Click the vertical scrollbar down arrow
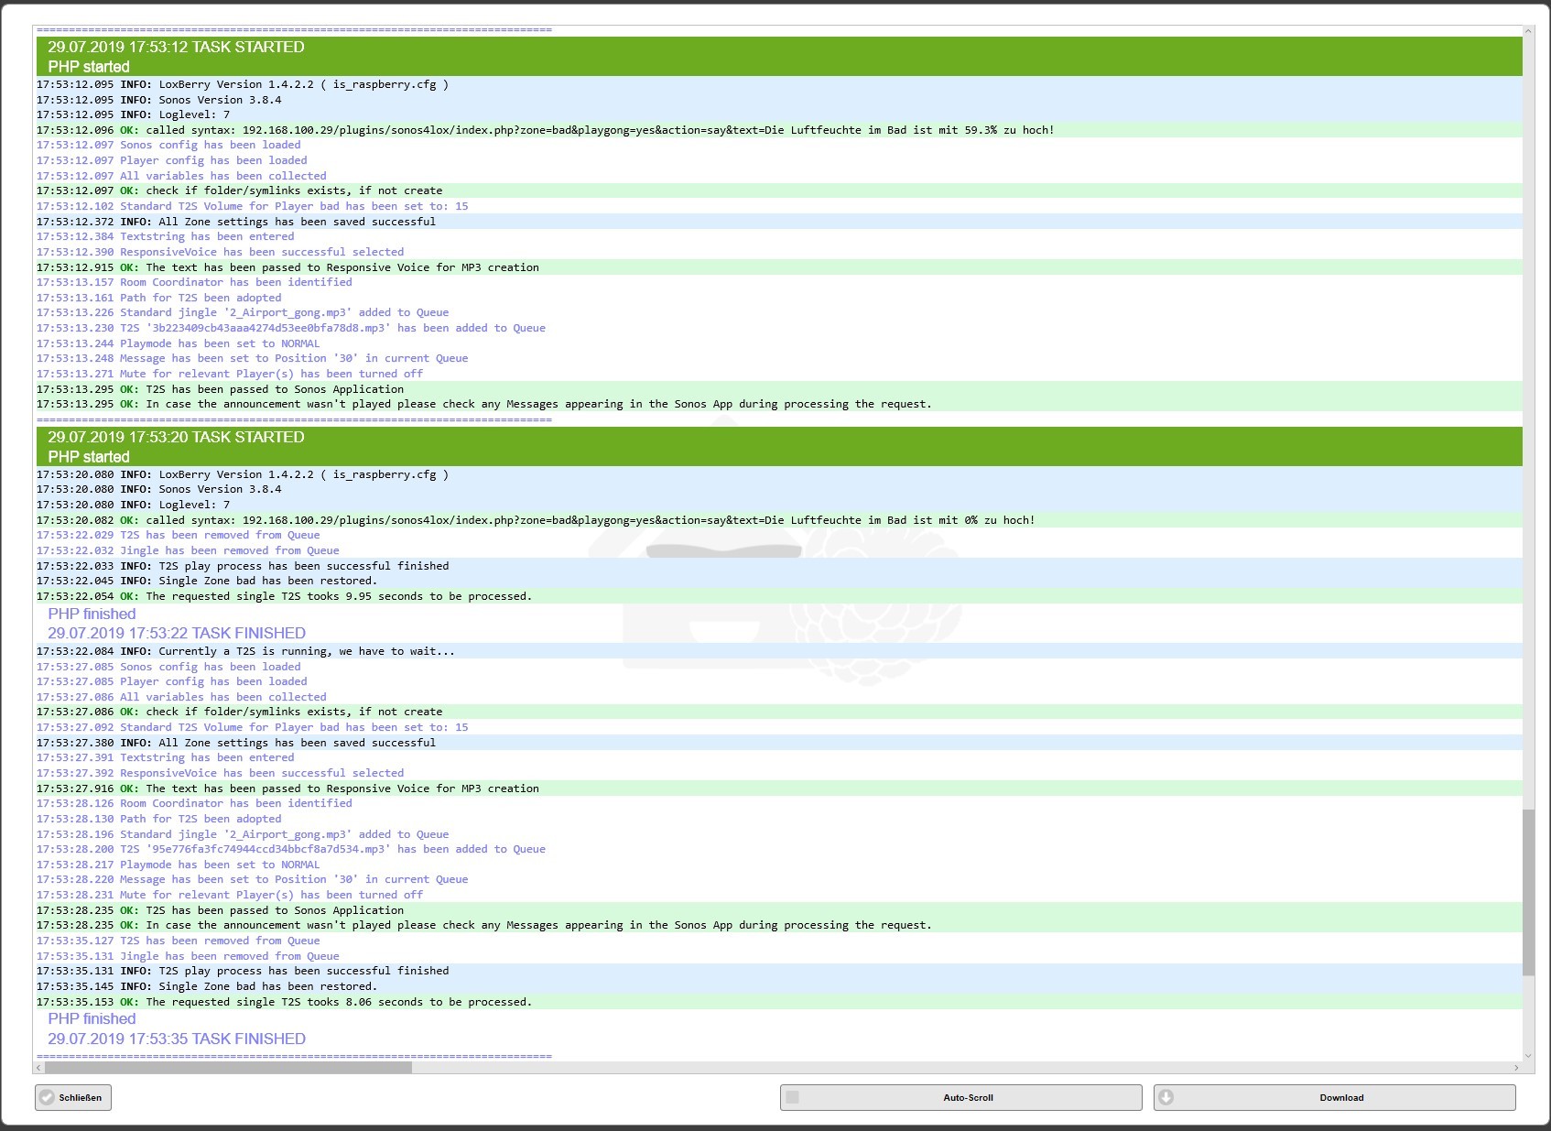1551x1131 pixels. pyautogui.click(x=1528, y=1055)
